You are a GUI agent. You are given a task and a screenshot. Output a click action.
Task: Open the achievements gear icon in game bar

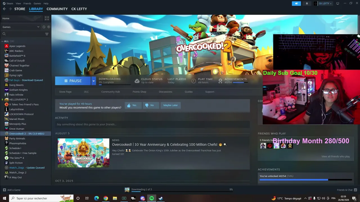pos(220,81)
